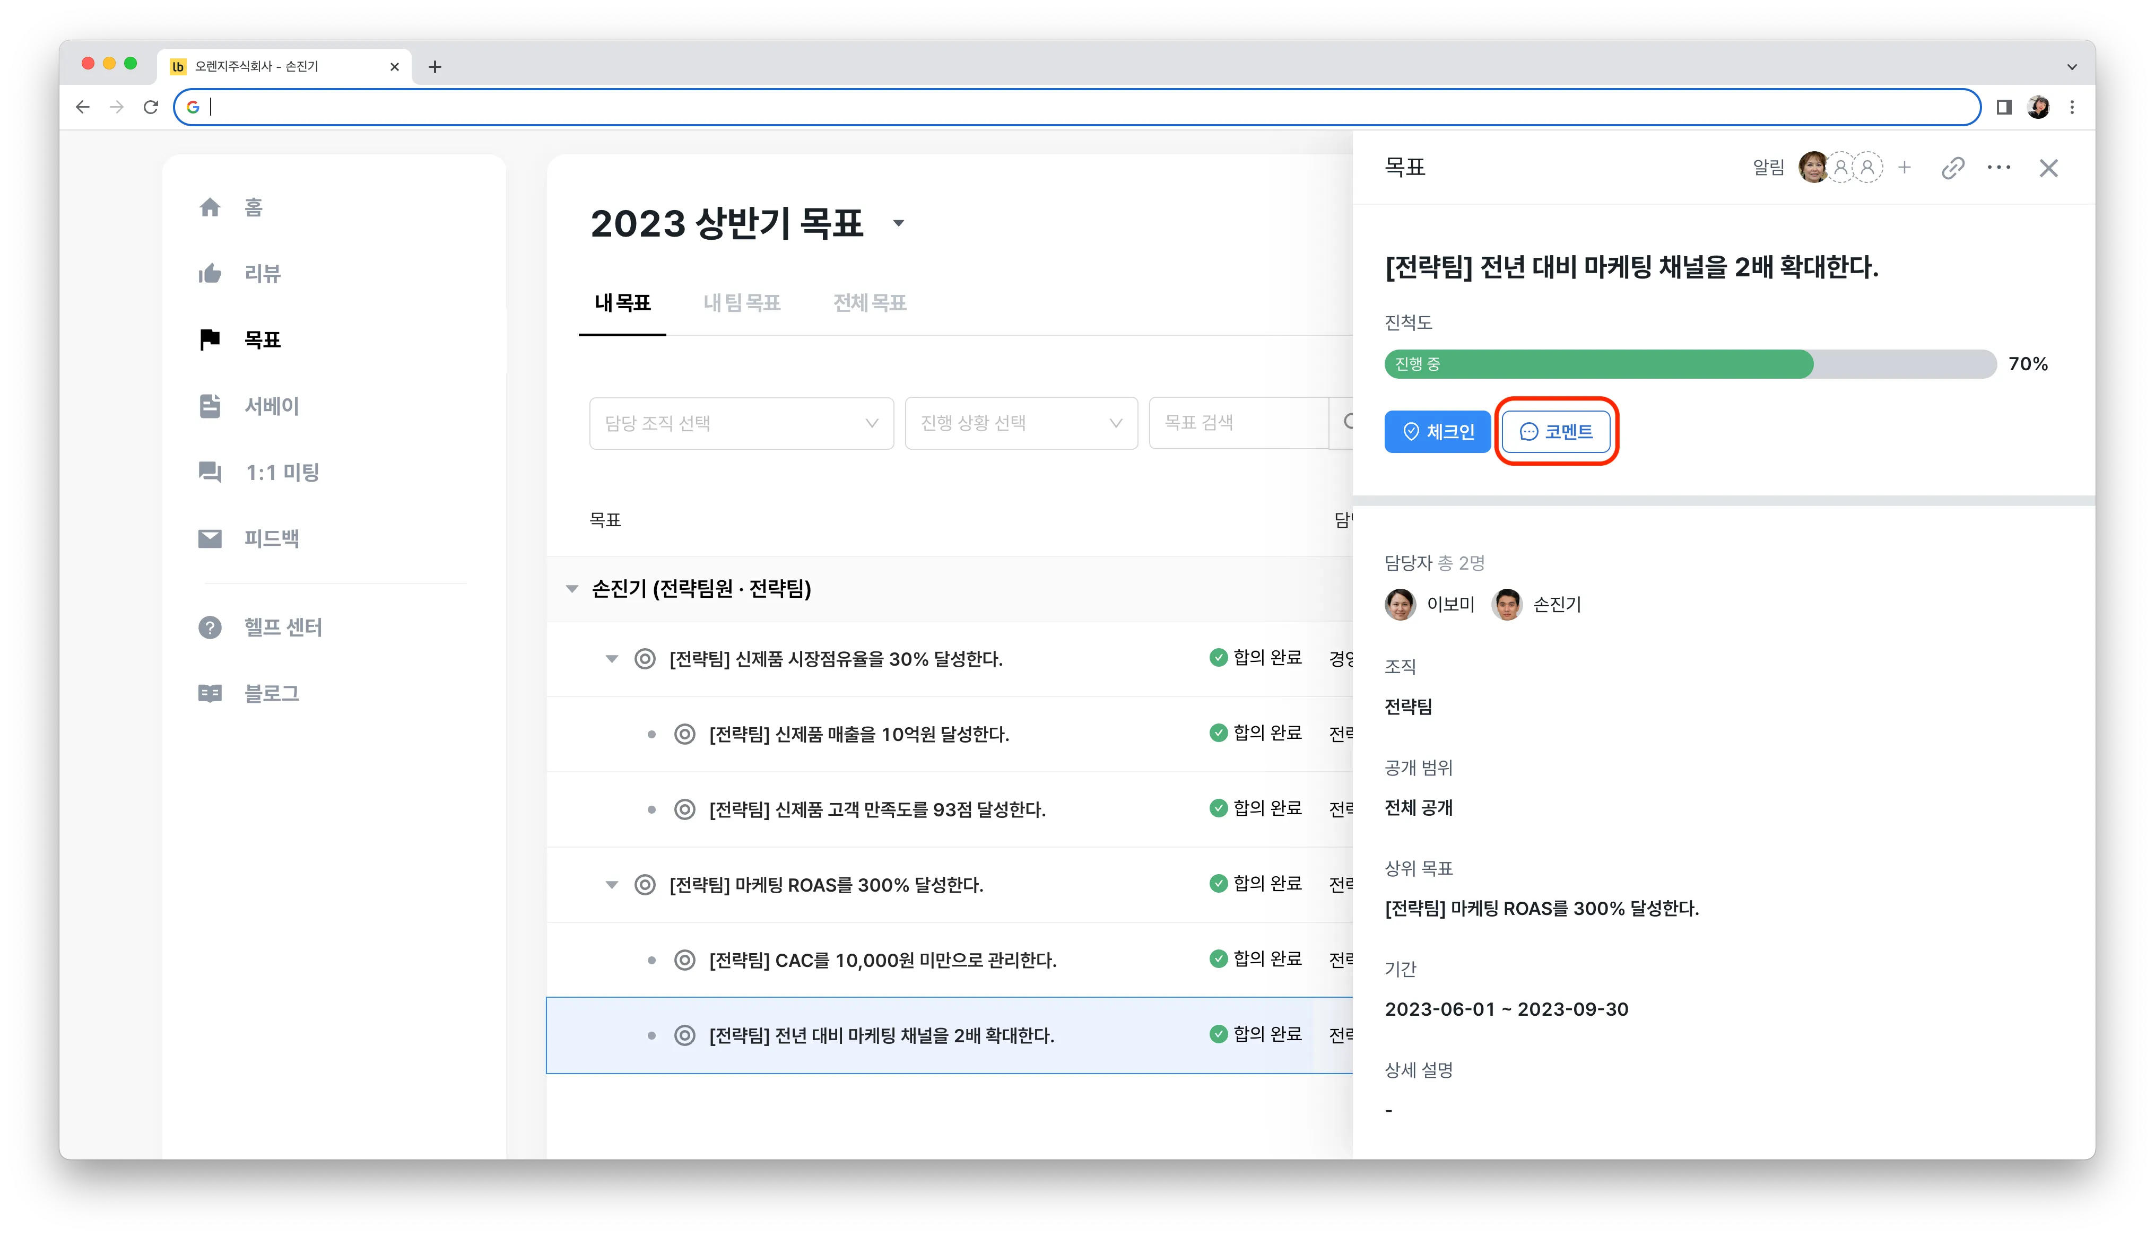The image size is (2155, 1238).
Task: Open the 블로그 book icon
Action: [x=209, y=694]
